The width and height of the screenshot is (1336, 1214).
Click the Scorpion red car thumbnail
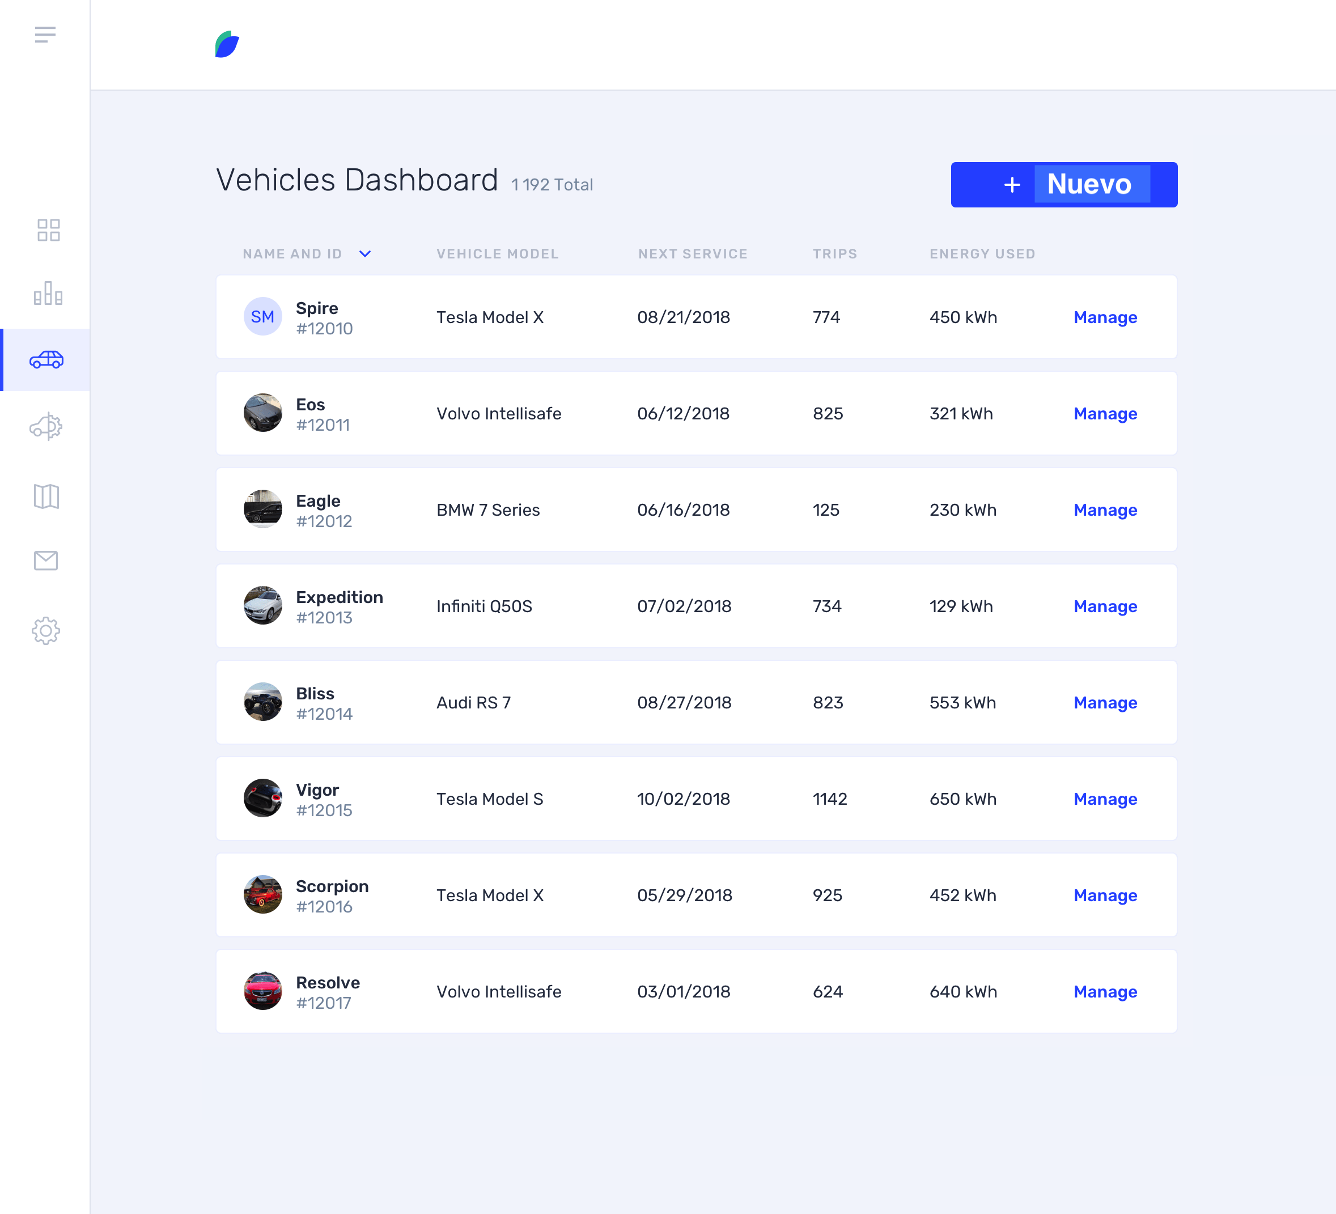[x=262, y=894]
